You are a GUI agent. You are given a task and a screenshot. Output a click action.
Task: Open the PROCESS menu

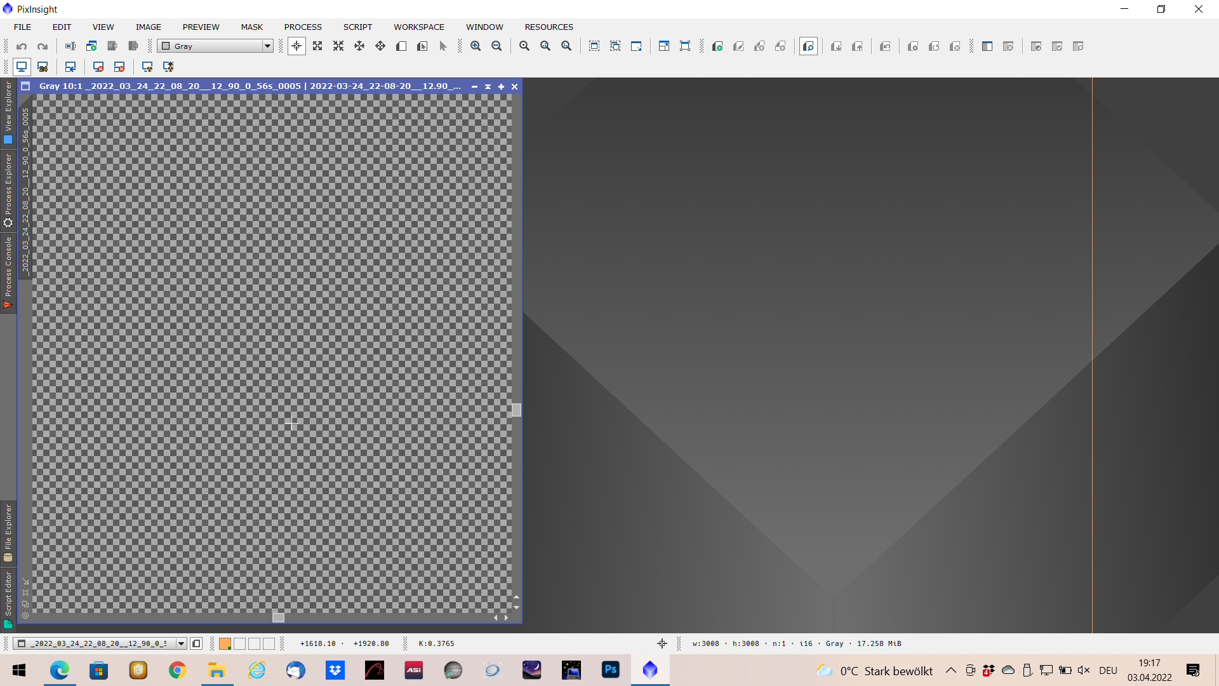pos(303,27)
